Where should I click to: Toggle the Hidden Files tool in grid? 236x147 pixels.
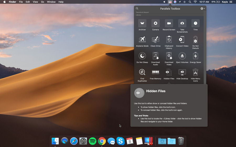click(169, 74)
